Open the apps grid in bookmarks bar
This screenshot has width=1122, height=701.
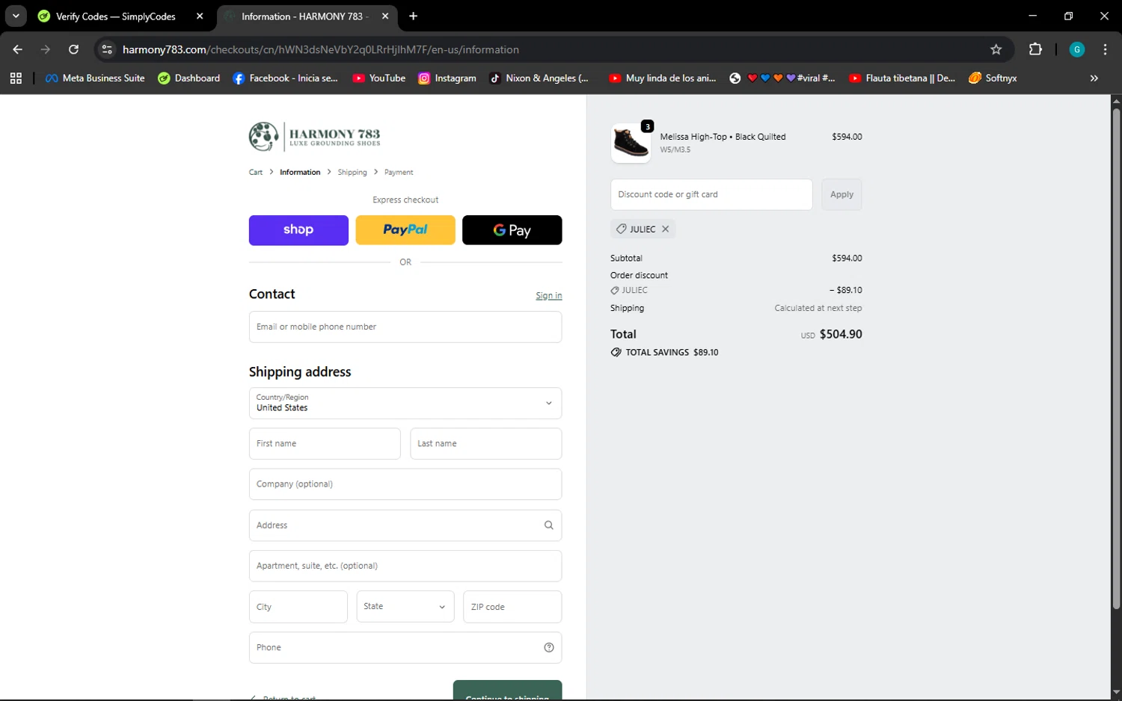(x=16, y=78)
